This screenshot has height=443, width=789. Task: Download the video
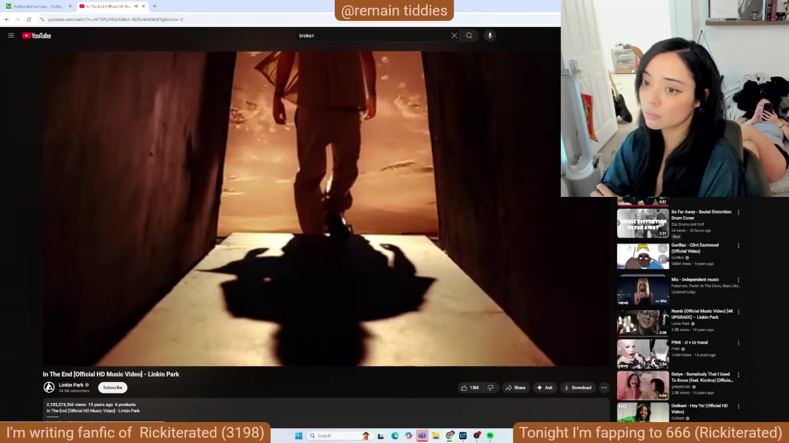(577, 388)
